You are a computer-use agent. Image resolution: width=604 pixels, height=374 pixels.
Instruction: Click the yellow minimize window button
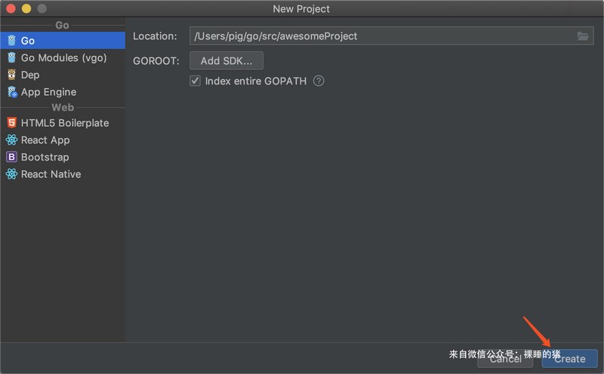pyautogui.click(x=26, y=8)
